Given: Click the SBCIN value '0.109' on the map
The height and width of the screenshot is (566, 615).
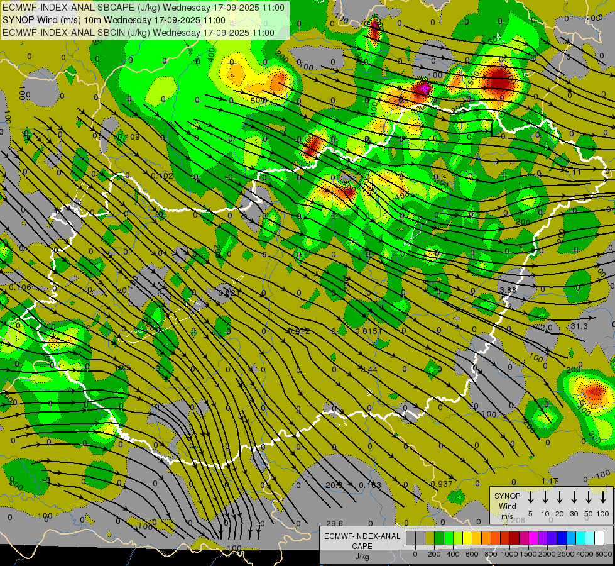Looking at the screenshot, I should [129, 136].
